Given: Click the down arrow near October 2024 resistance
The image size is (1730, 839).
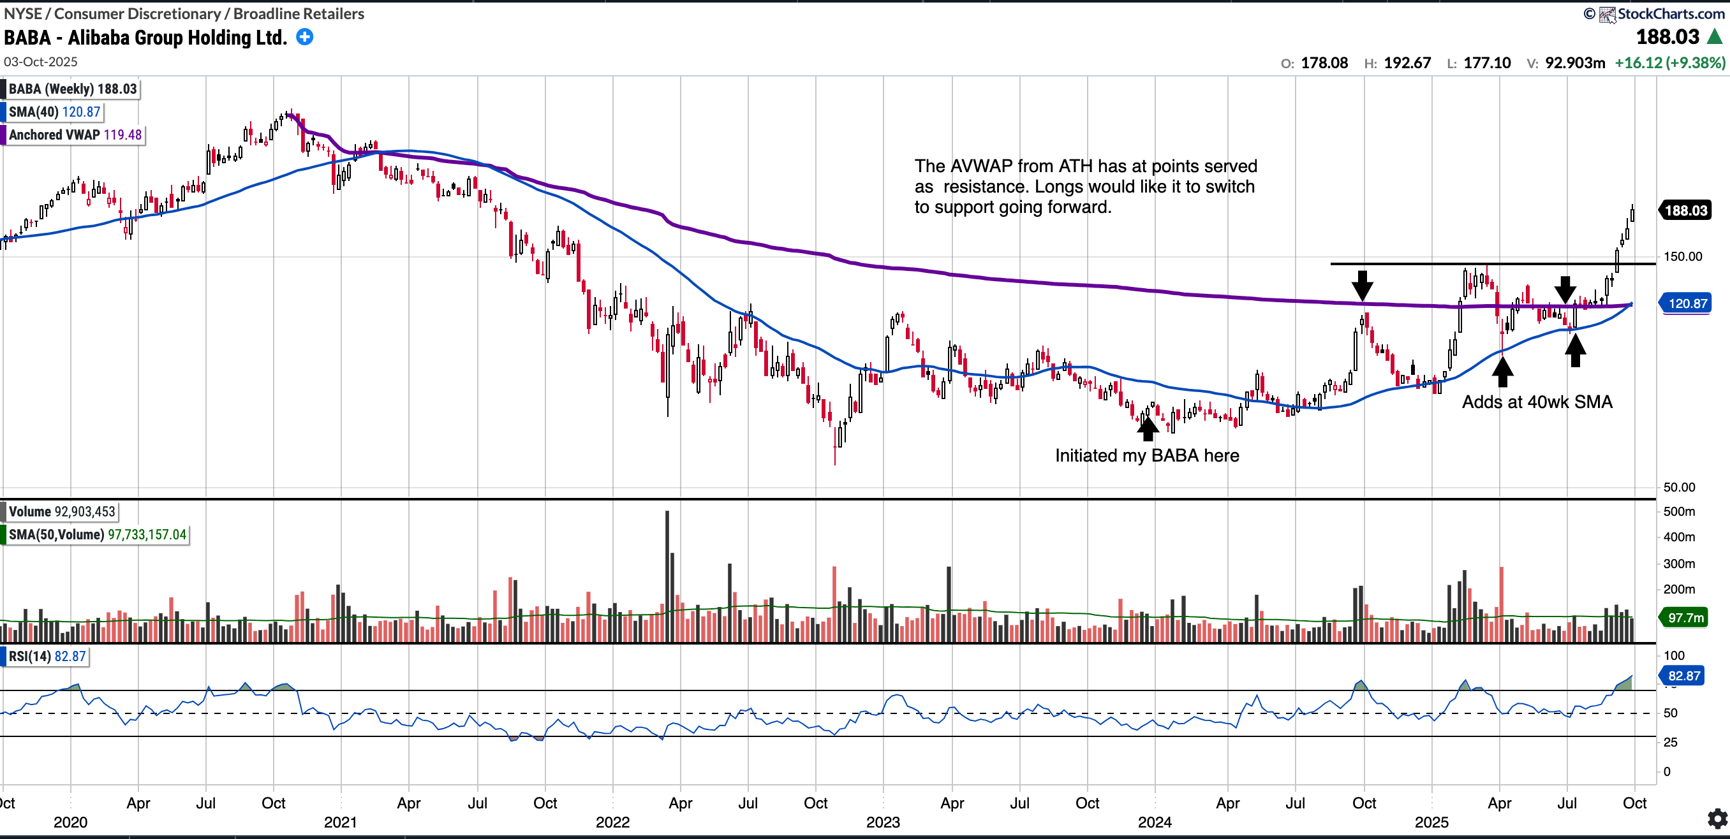Looking at the screenshot, I should pyautogui.click(x=1362, y=285).
